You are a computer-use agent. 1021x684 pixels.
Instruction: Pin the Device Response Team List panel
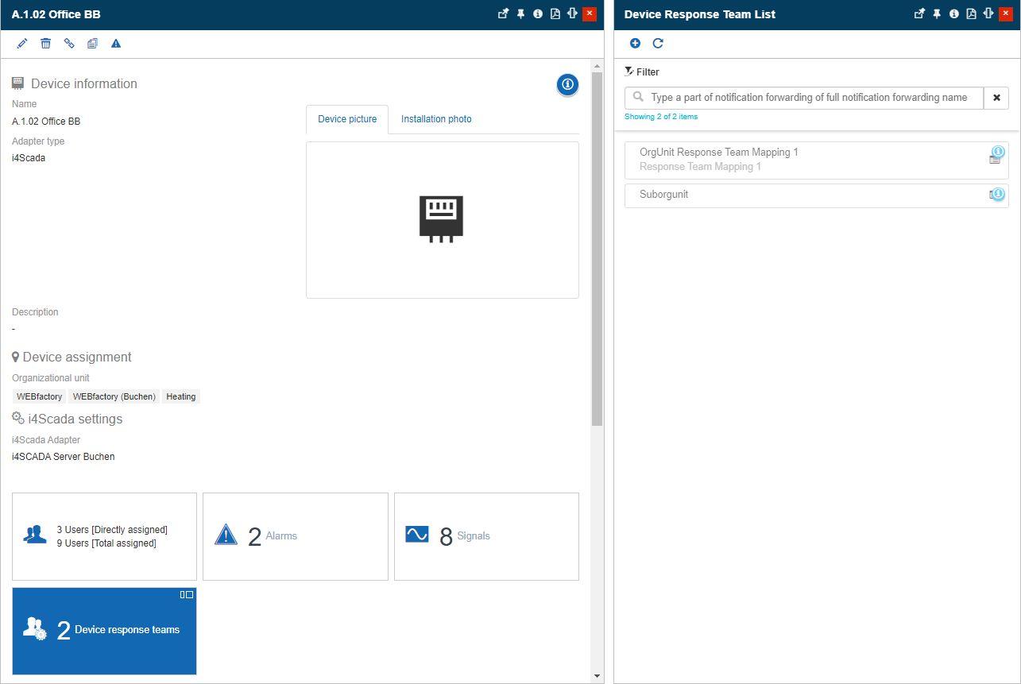(x=937, y=14)
